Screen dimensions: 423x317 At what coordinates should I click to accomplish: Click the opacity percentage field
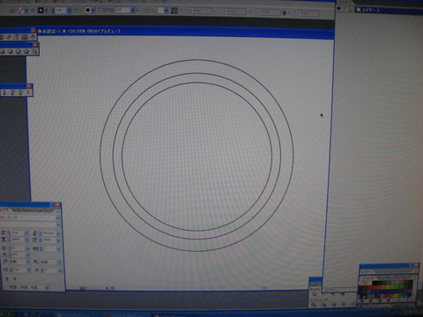[122, 11]
